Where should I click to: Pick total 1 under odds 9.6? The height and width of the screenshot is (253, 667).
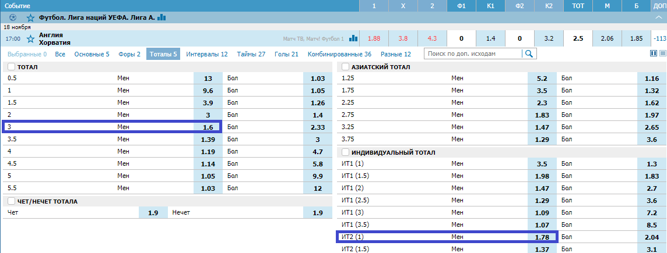point(208,90)
